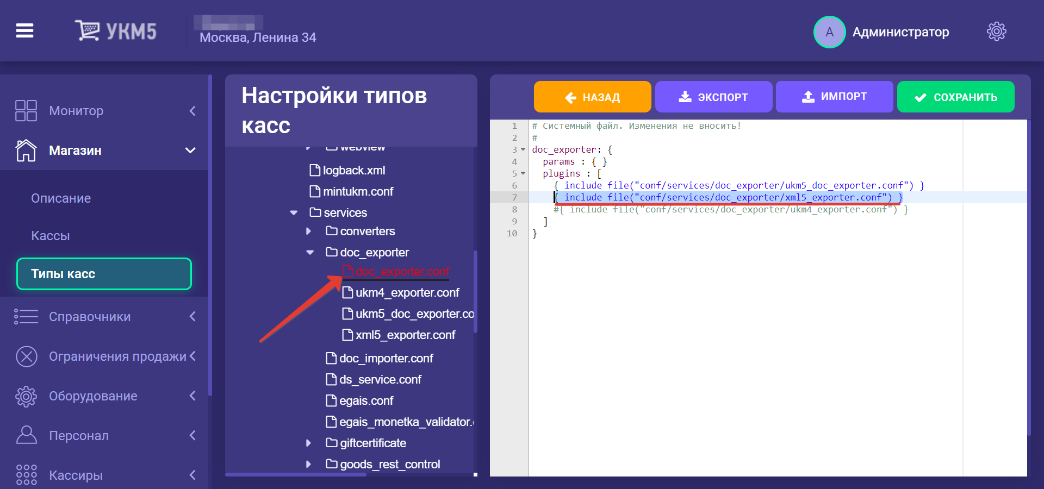Screen dimensions: 1044x489
Task: Expand the Монитор menu chevron
Action: click(x=192, y=111)
